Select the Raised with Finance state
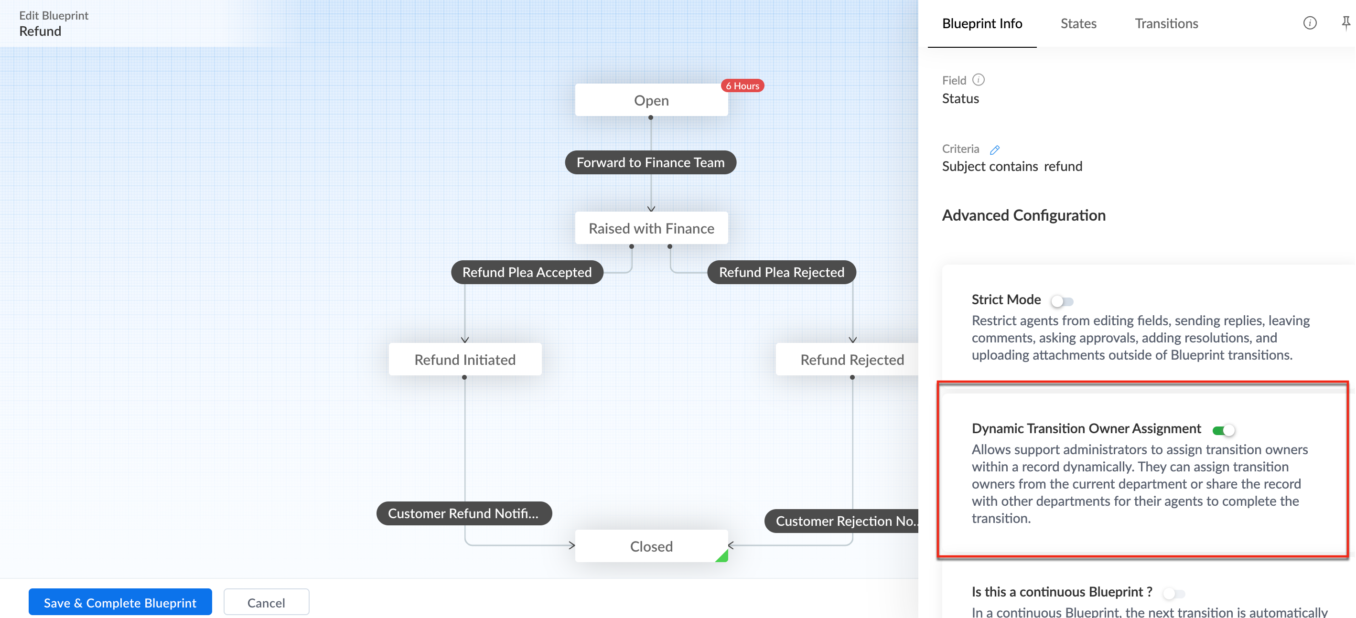Screen dimensions: 1356x618 pyautogui.click(x=651, y=228)
